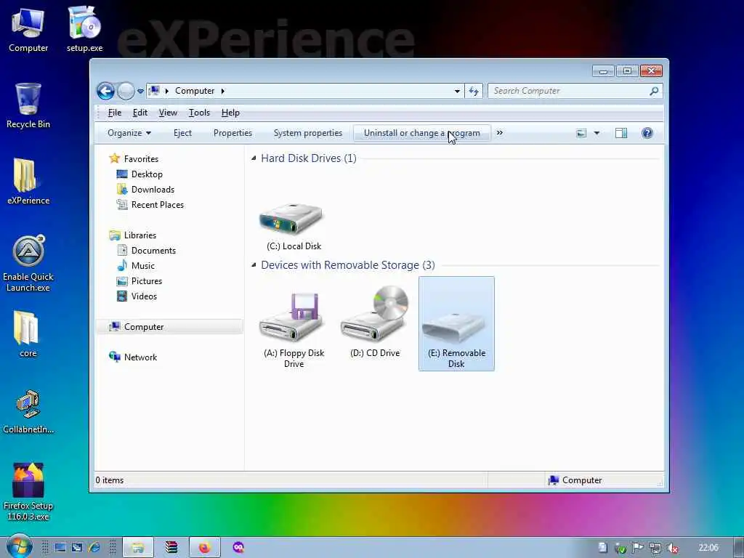Open the blue Help question mark
Screen dimensions: 744x558
click(x=647, y=134)
